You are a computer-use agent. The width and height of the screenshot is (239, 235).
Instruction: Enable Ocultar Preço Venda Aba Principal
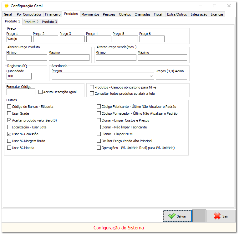click(x=99, y=141)
